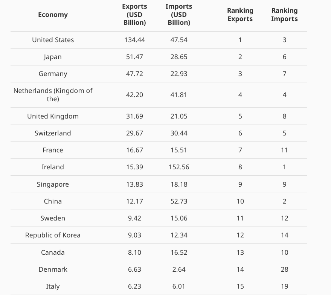Select the Singapore row label
Screen dimensions: 331x295
coord(53,184)
